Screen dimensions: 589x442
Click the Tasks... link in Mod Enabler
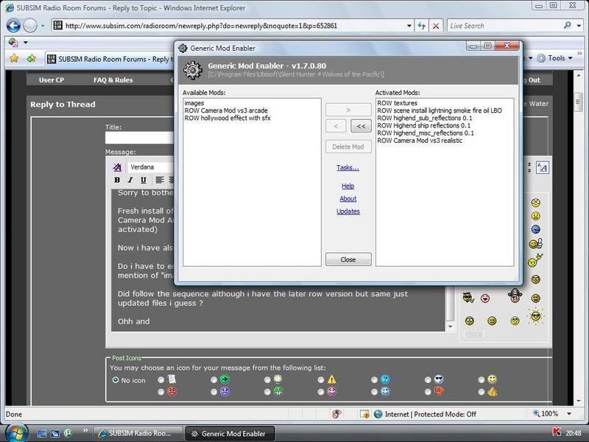(x=348, y=168)
